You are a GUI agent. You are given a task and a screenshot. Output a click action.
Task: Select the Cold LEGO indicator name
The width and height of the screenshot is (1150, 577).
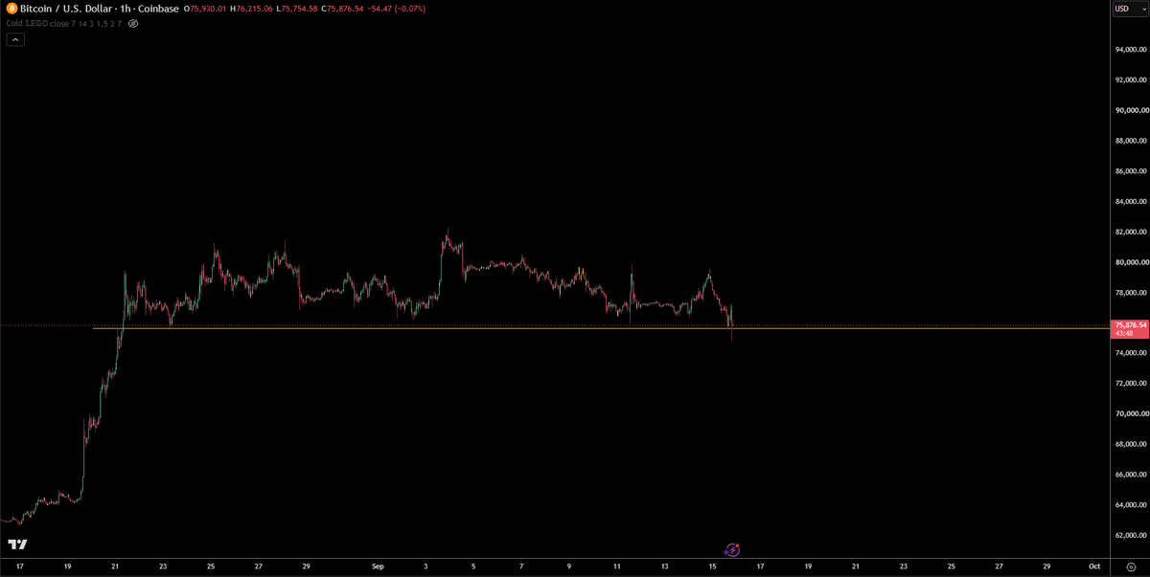point(29,23)
